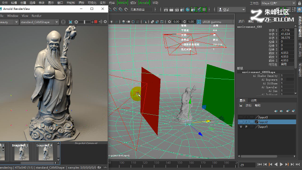
Task: Open the File menu in Arnold RenderView
Action: 2,16
